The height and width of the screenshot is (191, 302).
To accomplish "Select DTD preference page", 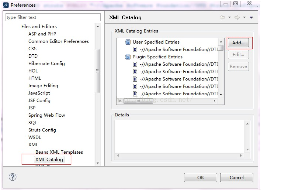I will (x=33, y=56).
